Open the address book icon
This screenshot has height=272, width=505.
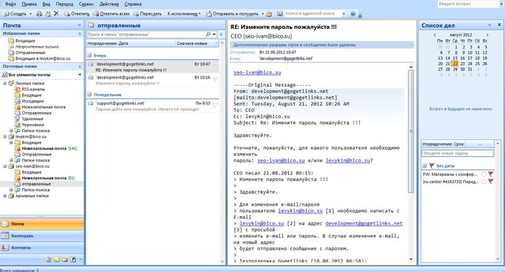coord(280,14)
